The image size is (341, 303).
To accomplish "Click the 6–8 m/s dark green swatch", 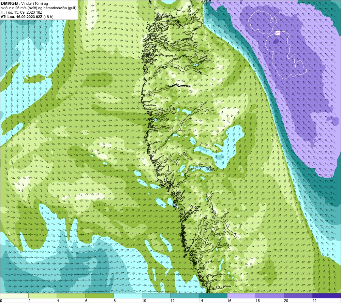I will coord(99,295).
